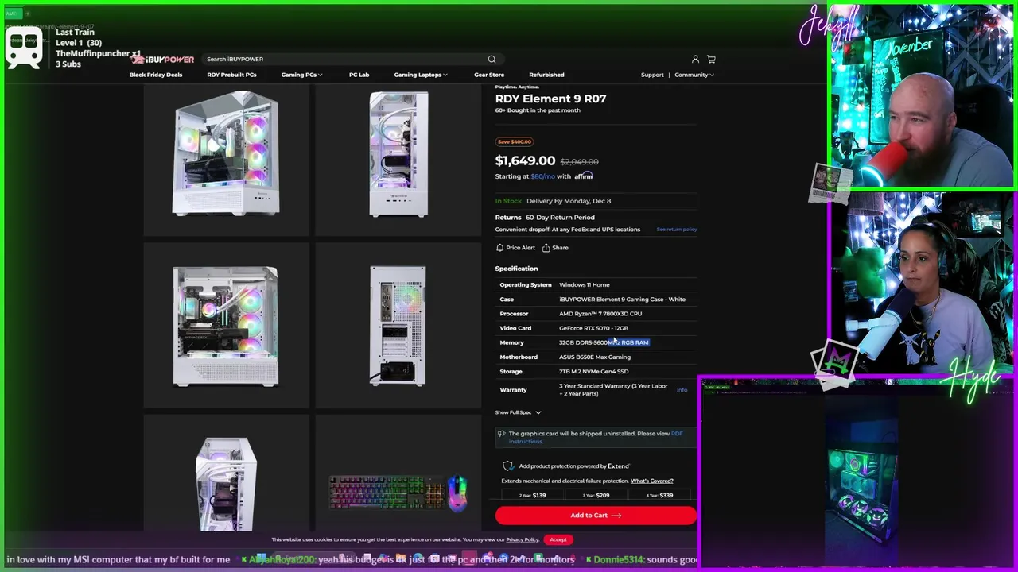Click Windows 11 Home text
The height and width of the screenshot is (572, 1018).
pos(585,284)
